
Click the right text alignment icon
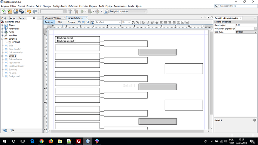click(x=174, y=22)
